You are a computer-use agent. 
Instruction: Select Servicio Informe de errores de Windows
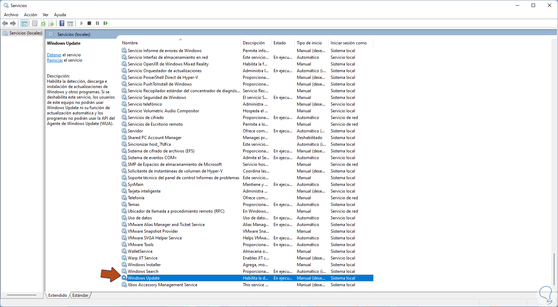pos(164,51)
